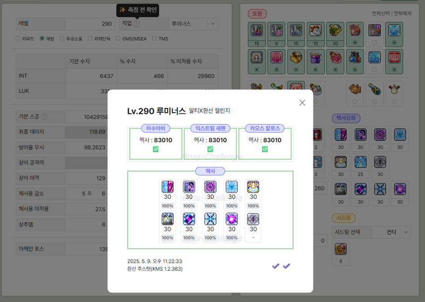
Task: Click the 측정 전 확인 tooltip button
Action: click(138, 10)
